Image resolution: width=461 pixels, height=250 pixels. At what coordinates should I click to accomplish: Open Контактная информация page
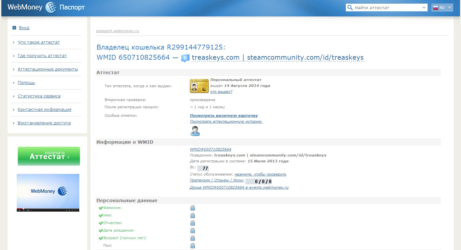coord(44,110)
